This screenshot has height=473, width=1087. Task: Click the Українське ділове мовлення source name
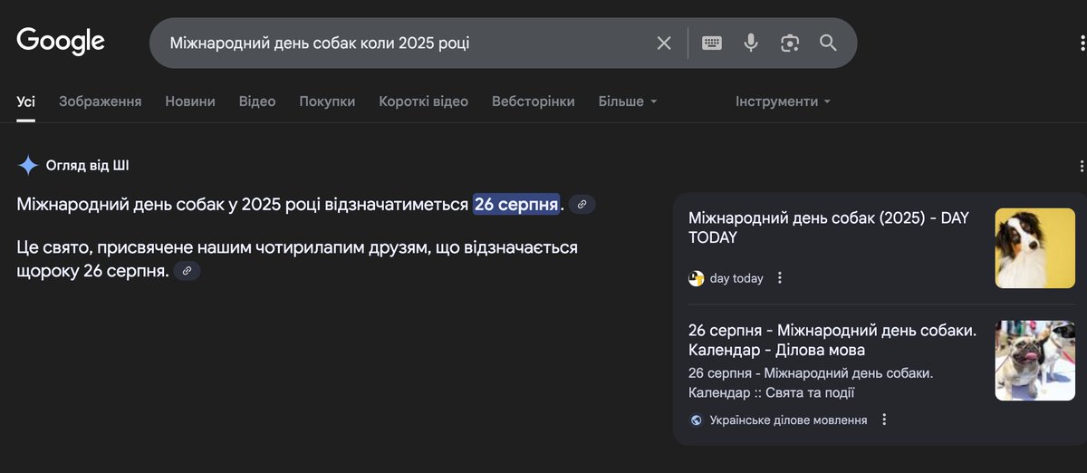(788, 420)
